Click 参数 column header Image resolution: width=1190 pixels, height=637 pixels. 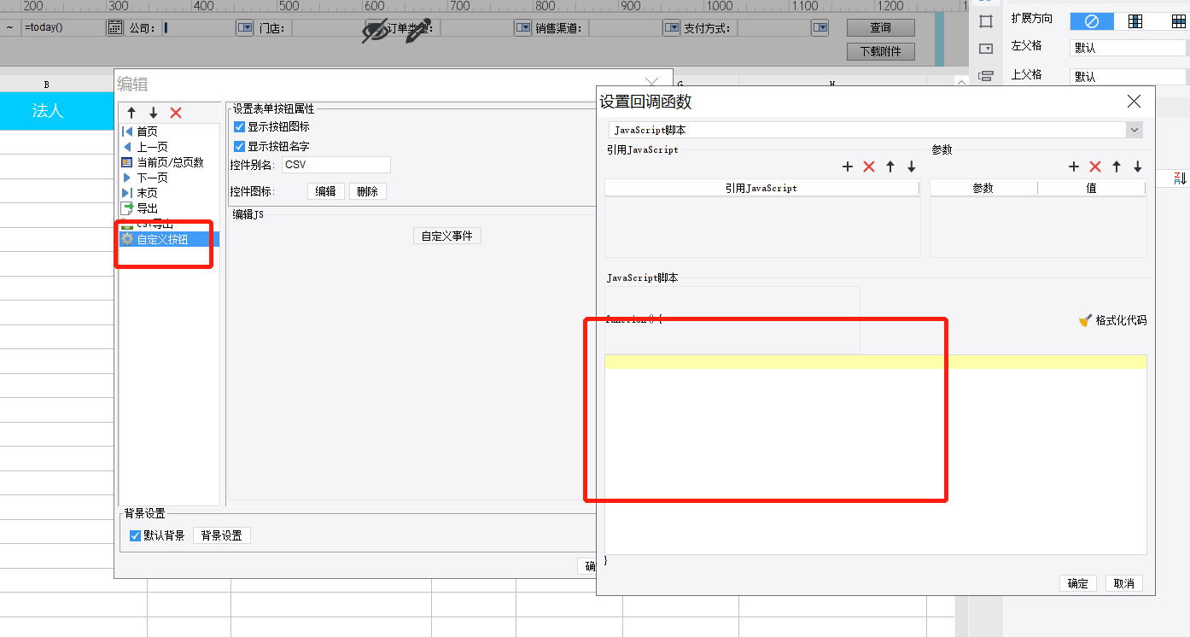click(x=983, y=188)
